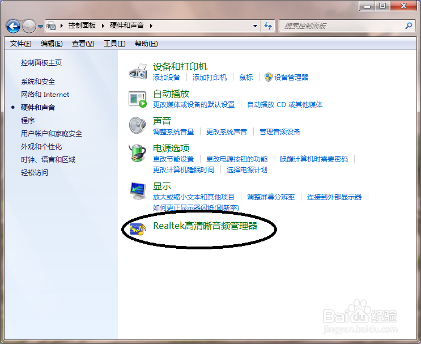Click 更改计算机睡眠时间 link
This screenshot has width=421, height=344.
coord(184,170)
